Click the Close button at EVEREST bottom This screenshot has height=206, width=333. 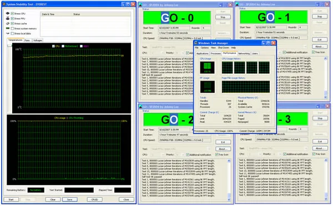(126, 200)
